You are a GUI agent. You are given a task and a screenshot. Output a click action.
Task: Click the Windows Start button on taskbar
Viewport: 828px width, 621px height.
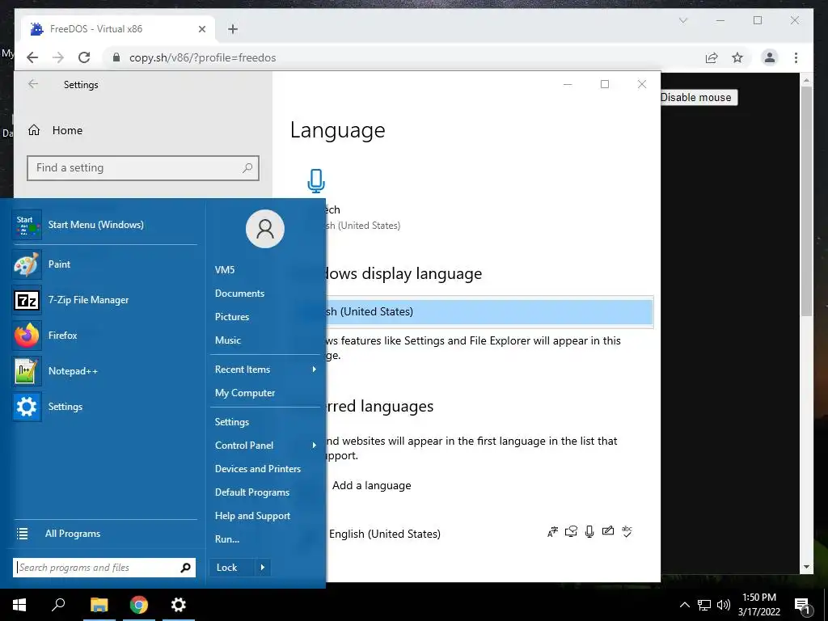(19, 605)
